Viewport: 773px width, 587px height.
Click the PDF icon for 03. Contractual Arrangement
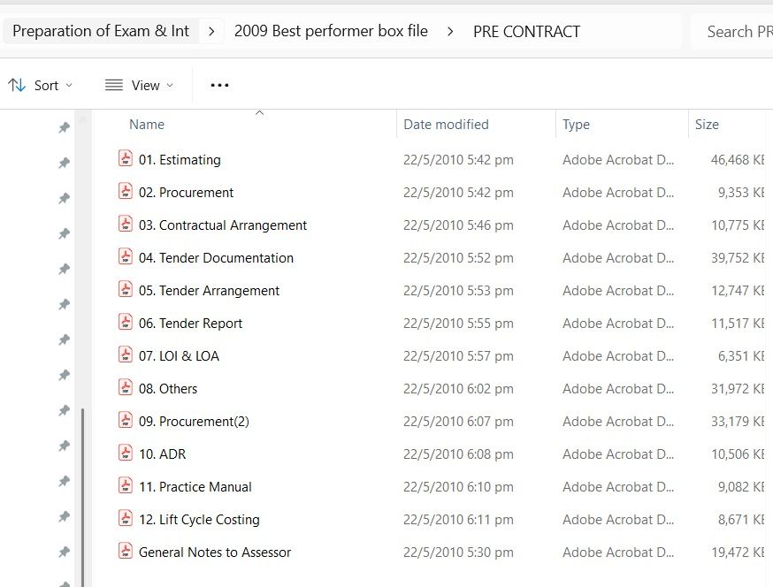pyautogui.click(x=126, y=225)
